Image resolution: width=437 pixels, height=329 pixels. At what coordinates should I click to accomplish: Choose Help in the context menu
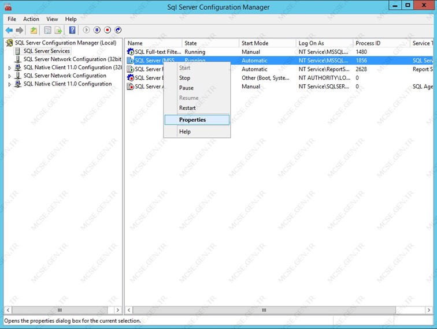point(197,132)
